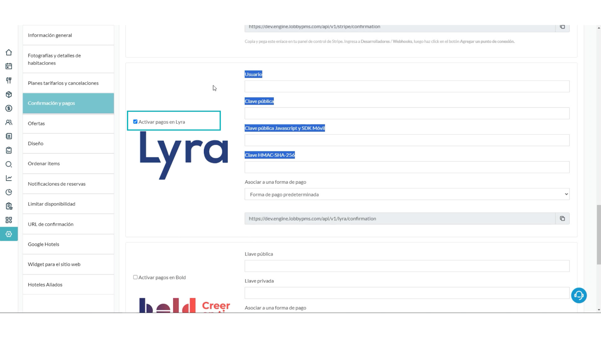The image size is (601, 338).
Task: Open the invoice document icon in sidebar
Action: tap(9, 136)
